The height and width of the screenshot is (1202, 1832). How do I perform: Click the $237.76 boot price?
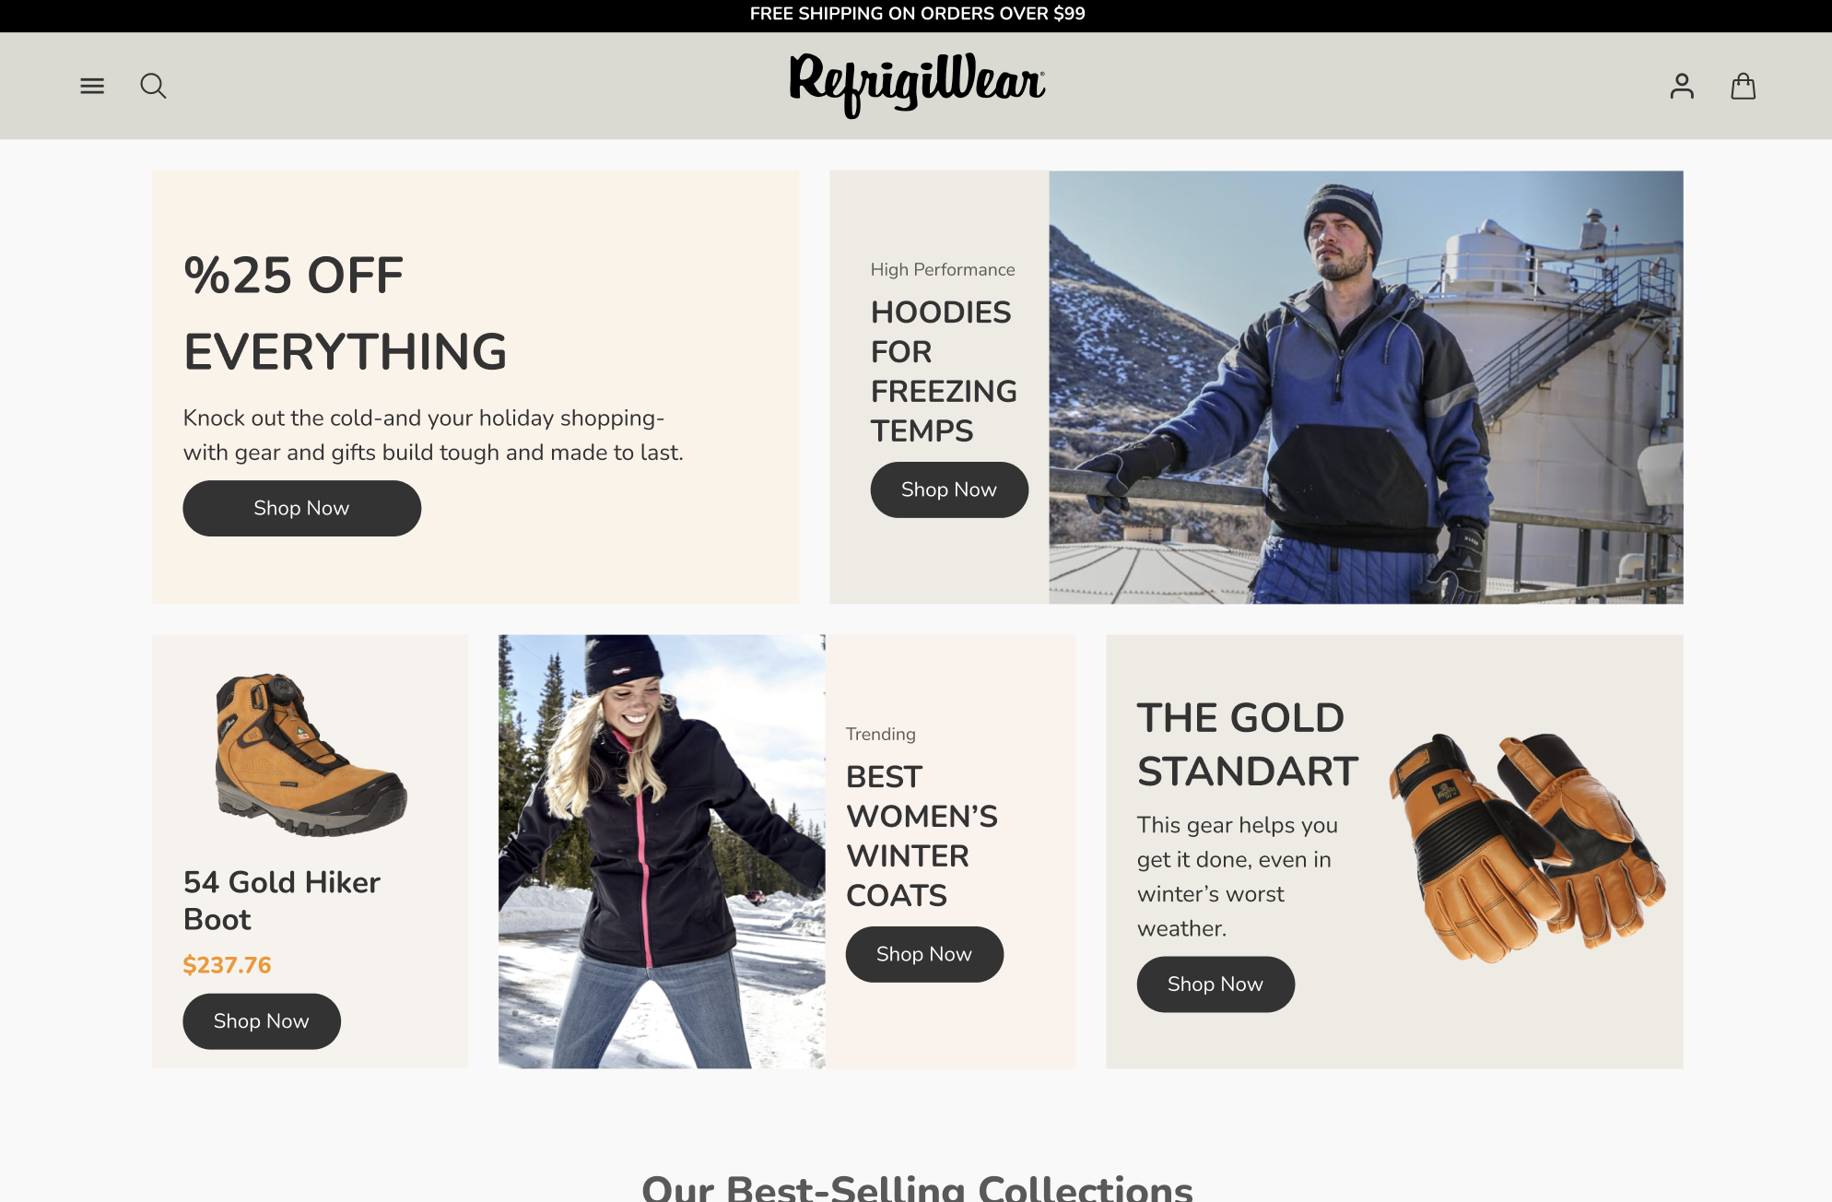pyautogui.click(x=227, y=965)
